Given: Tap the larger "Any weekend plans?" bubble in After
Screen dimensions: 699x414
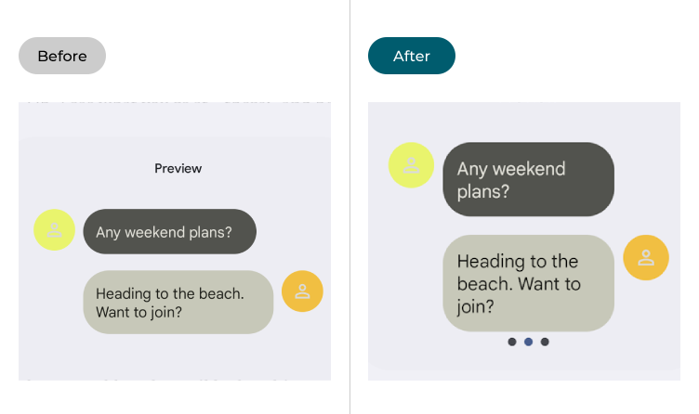Looking at the screenshot, I should coord(528,180).
